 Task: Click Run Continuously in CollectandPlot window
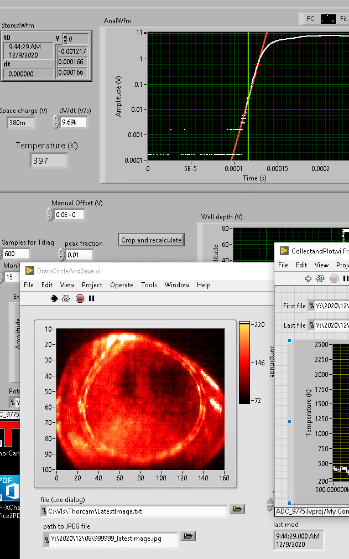[320, 279]
